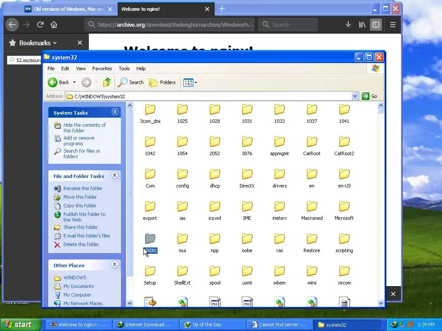This screenshot has width=442, height=331.
Task: Select the en-US folder icon
Action: tap(344, 174)
